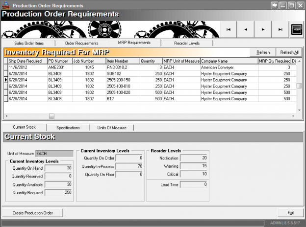Select the Current Stock tab

click(25, 127)
